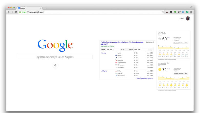Open the +Mark profile link

pos(182,18)
